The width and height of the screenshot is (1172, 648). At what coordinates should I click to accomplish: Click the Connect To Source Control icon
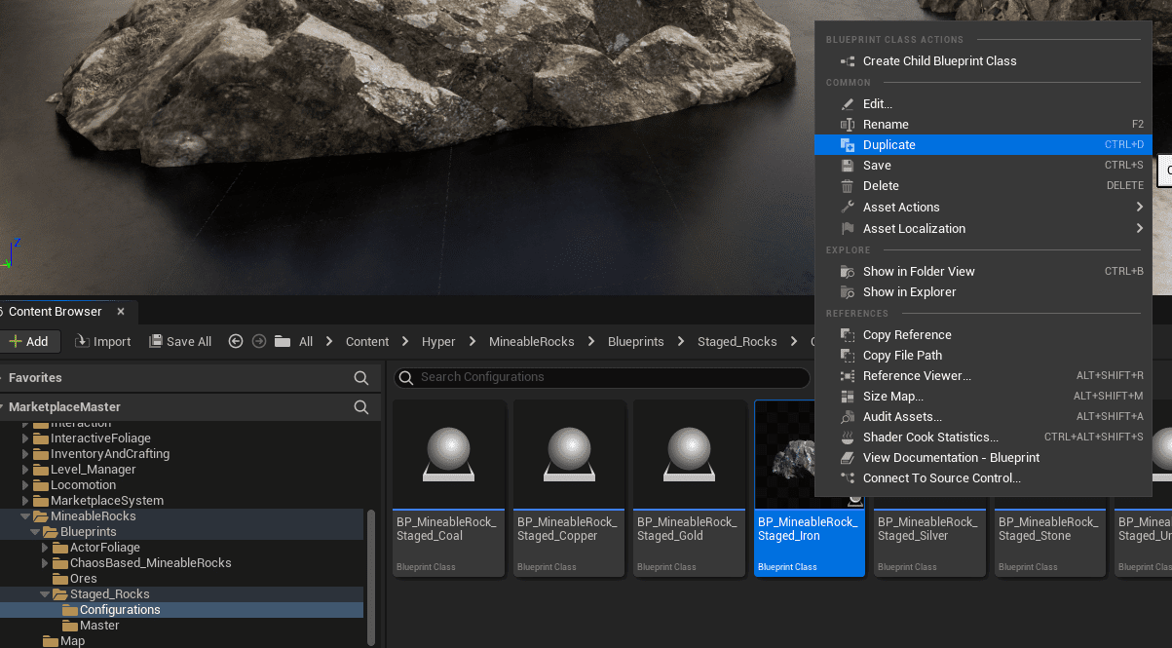click(847, 478)
